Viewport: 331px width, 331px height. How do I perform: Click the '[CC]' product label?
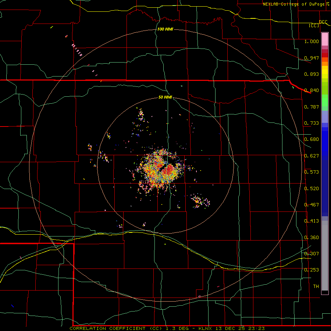pyautogui.click(x=314, y=25)
